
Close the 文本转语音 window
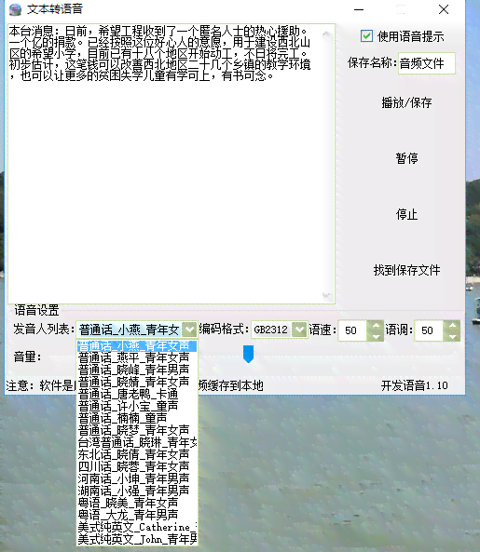[x=444, y=9]
